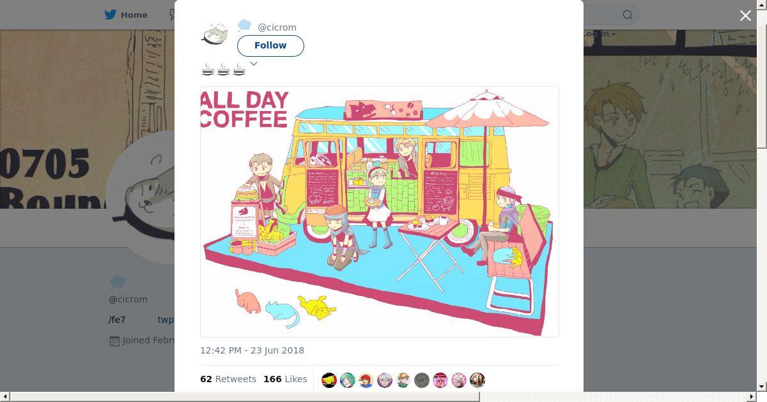
Task: Click the search magnifier icon
Action: 628,15
